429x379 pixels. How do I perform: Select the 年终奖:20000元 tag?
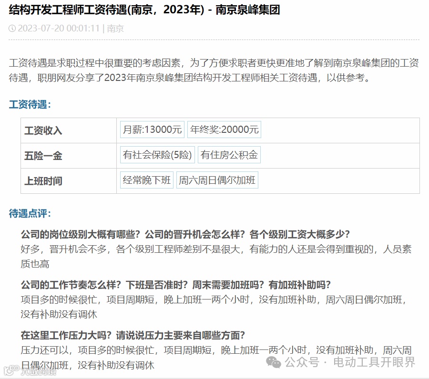[224, 130]
